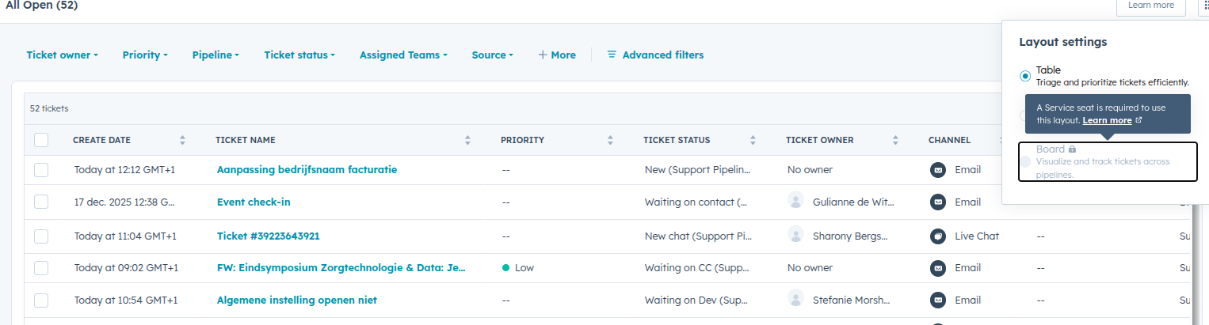Click Gulianne de Wit's avatar icon

(796, 202)
